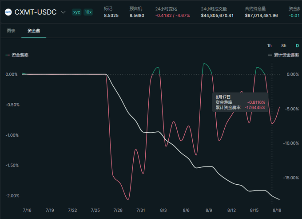Set the interval to D daily
Screen dimensions: 302x219
[x=297, y=46]
